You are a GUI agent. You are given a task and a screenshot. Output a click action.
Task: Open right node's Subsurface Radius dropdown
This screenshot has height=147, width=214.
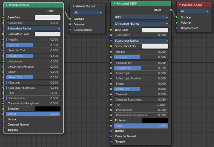[141, 41]
